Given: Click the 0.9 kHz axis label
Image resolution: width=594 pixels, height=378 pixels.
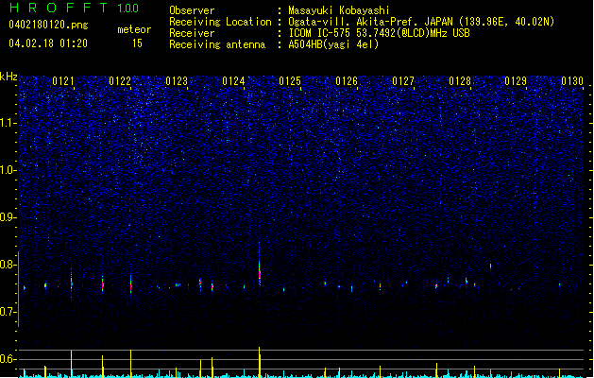Looking at the screenshot, I should pyautogui.click(x=8, y=217).
